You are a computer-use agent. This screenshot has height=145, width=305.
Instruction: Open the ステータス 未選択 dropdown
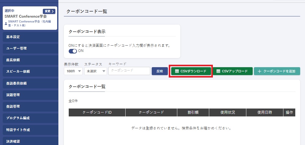click(95, 71)
